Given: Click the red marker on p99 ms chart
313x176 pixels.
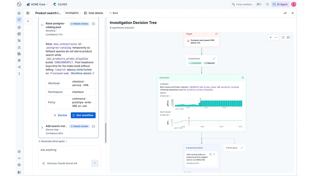Looking at the screenshot, I should (200, 99).
